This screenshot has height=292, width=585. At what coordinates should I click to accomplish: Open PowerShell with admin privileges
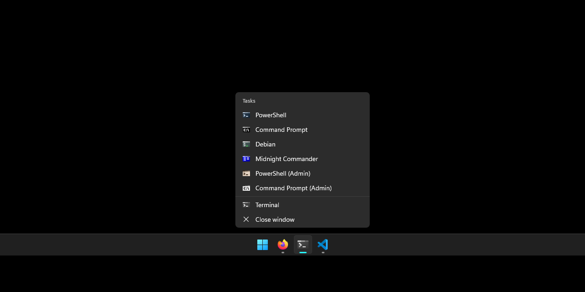(283, 173)
